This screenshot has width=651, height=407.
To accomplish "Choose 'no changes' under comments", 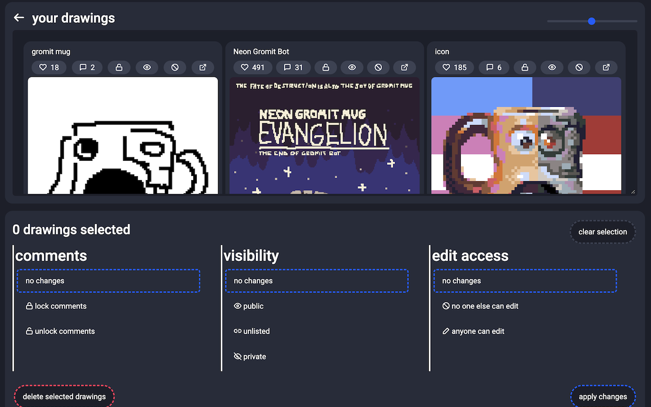I will 108,281.
